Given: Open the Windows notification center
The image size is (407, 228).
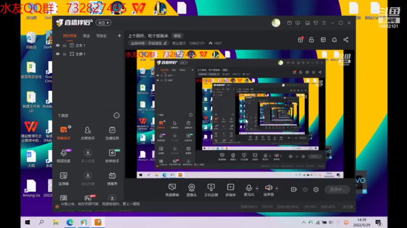Looking at the screenshot, I should 379,222.
